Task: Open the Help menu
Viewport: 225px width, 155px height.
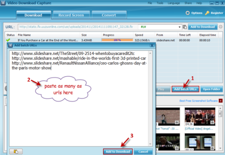Action: pyautogui.click(x=199, y=3)
